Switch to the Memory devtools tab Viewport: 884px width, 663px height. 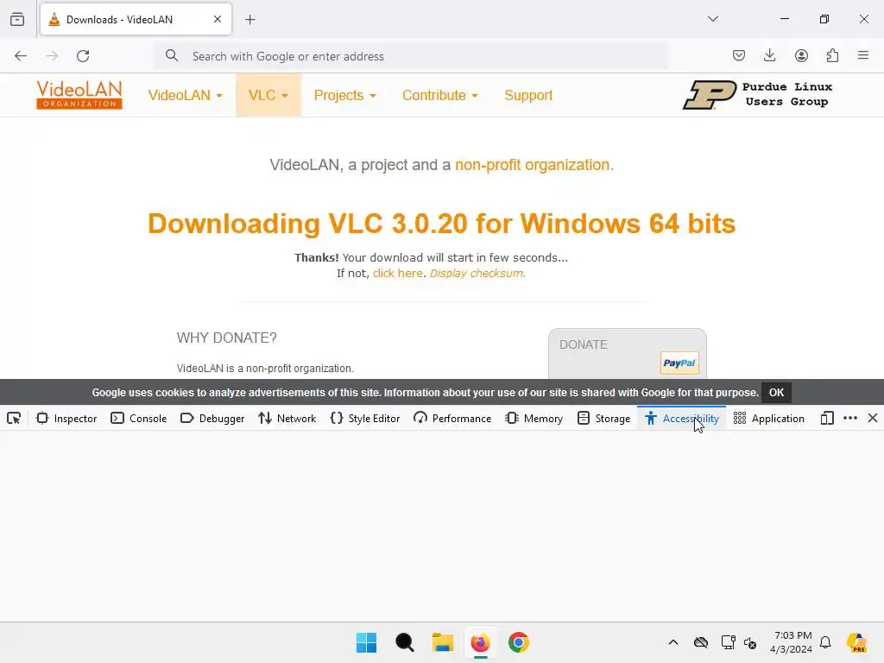click(534, 419)
